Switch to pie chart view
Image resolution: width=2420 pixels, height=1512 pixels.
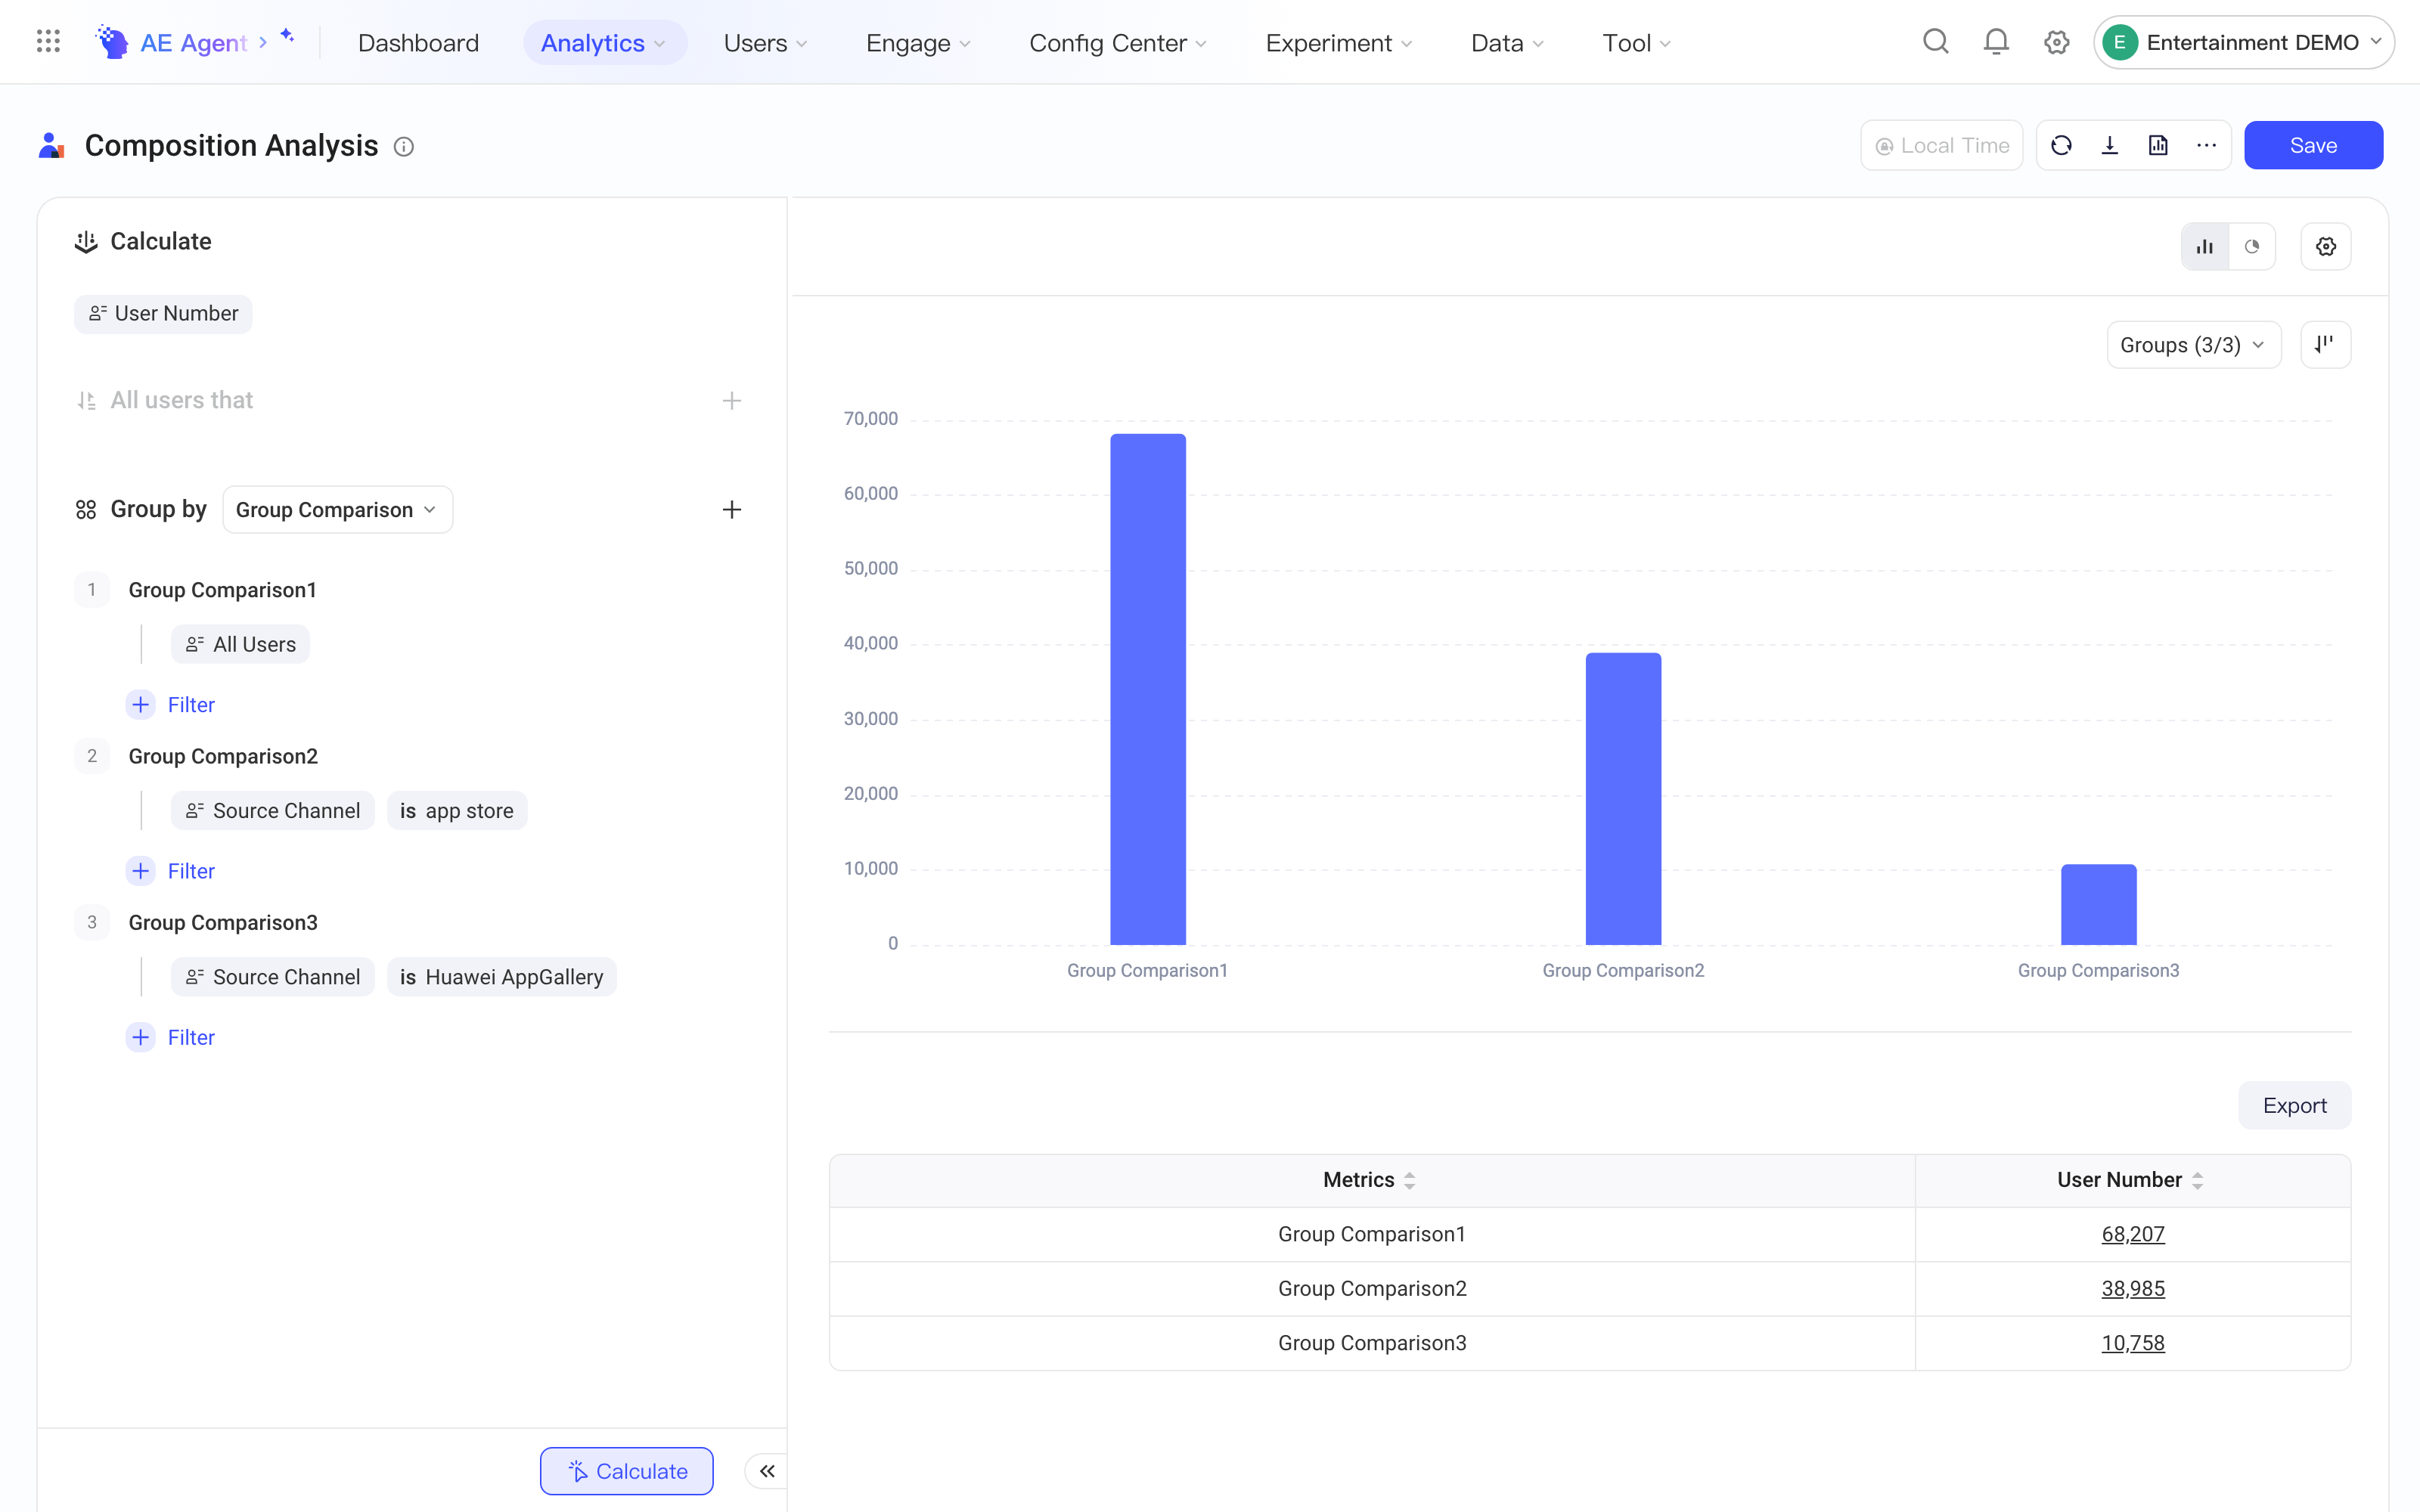(2252, 247)
